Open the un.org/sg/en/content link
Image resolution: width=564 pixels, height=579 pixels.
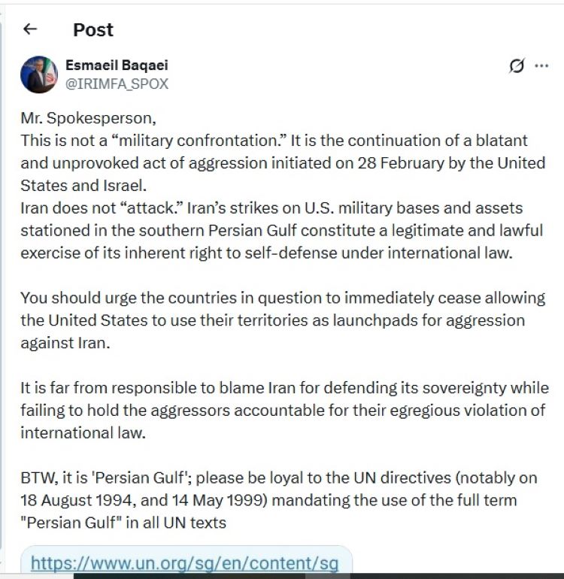coord(185,563)
